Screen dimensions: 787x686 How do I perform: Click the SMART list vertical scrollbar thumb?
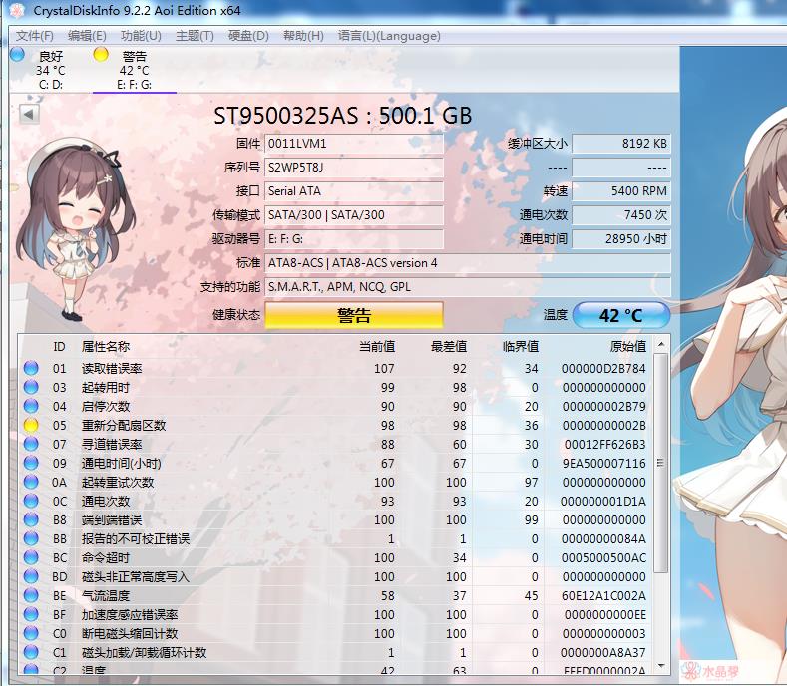661,463
